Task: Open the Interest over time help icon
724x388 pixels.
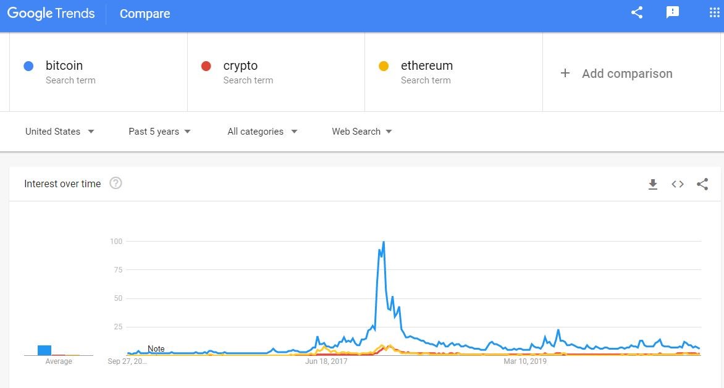Action: point(116,183)
